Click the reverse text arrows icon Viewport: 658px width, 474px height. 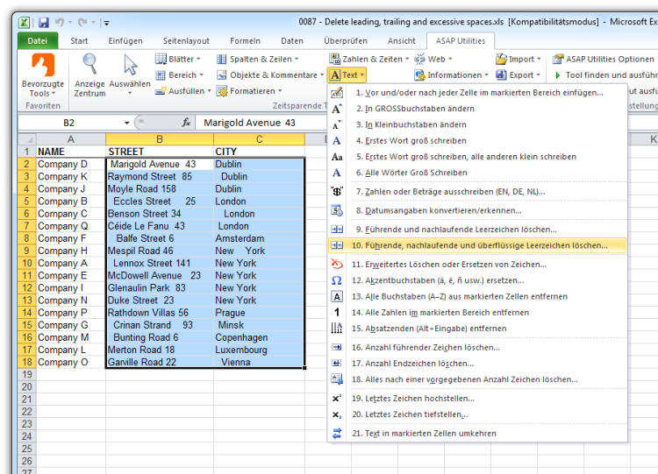(x=337, y=434)
